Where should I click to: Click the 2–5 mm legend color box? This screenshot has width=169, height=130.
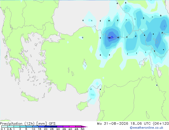(23, 127)
